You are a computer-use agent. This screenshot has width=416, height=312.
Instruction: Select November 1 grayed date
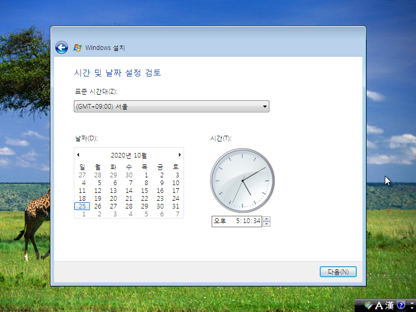[84, 214]
